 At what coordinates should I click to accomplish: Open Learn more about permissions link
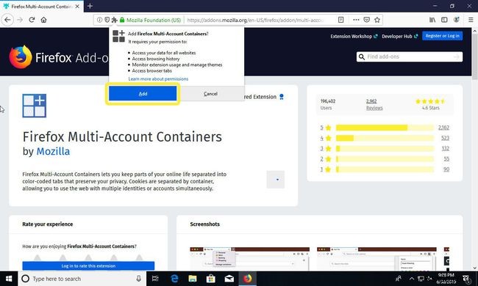[158, 78]
